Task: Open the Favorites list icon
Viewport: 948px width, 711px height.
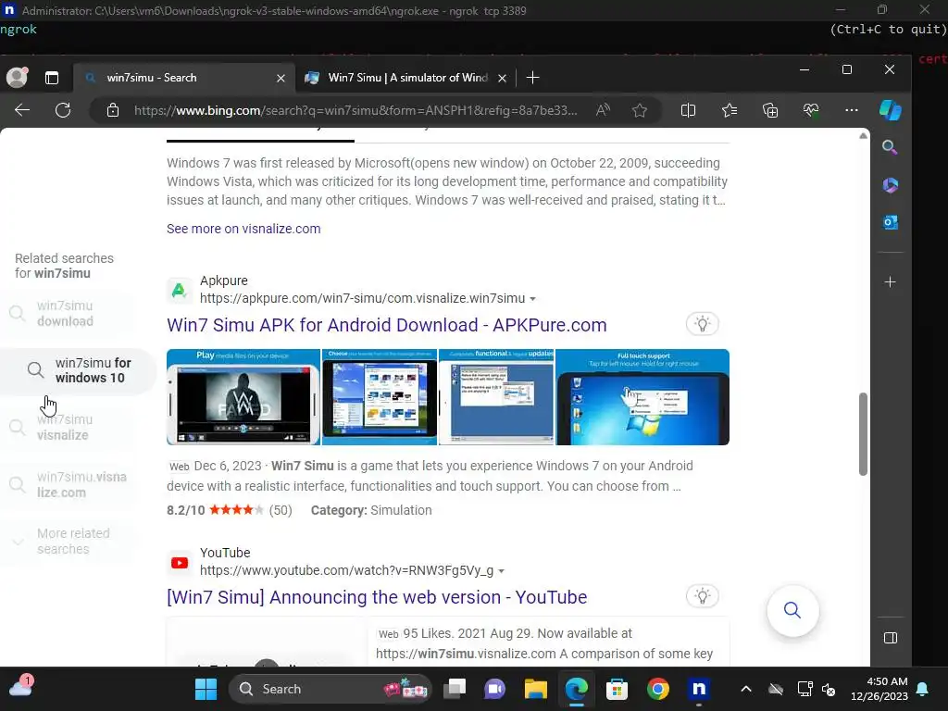Action: click(730, 110)
